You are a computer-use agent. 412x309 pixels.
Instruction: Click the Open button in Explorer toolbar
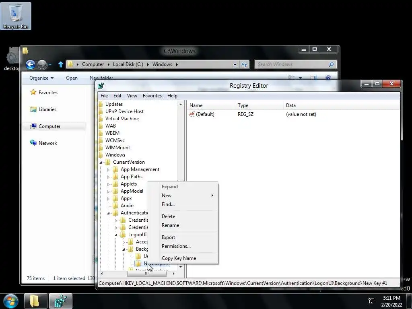72,78
